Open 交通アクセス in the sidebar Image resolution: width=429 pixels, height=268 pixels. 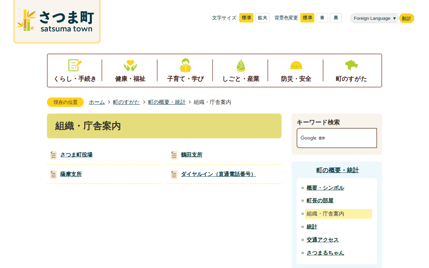pos(323,240)
